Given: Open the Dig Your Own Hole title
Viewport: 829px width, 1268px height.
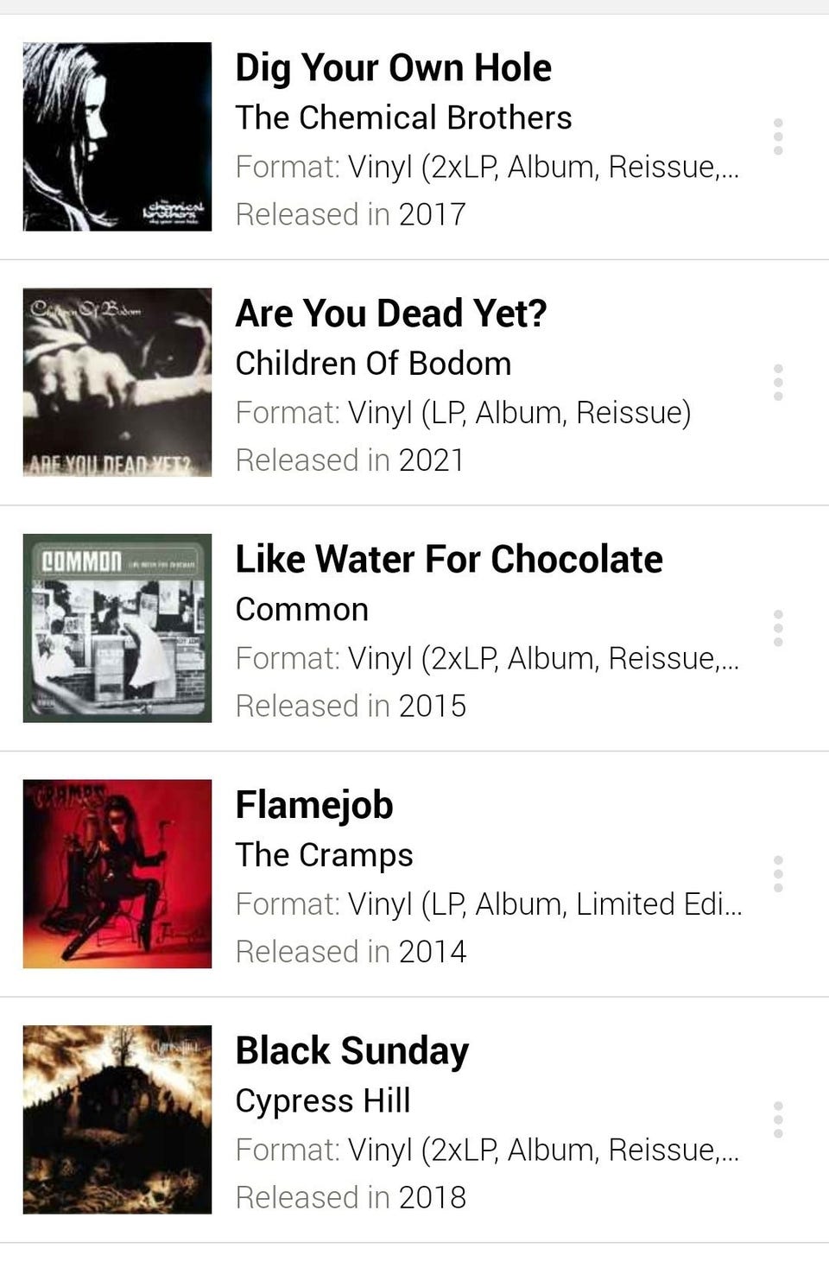Looking at the screenshot, I should (x=393, y=67).
